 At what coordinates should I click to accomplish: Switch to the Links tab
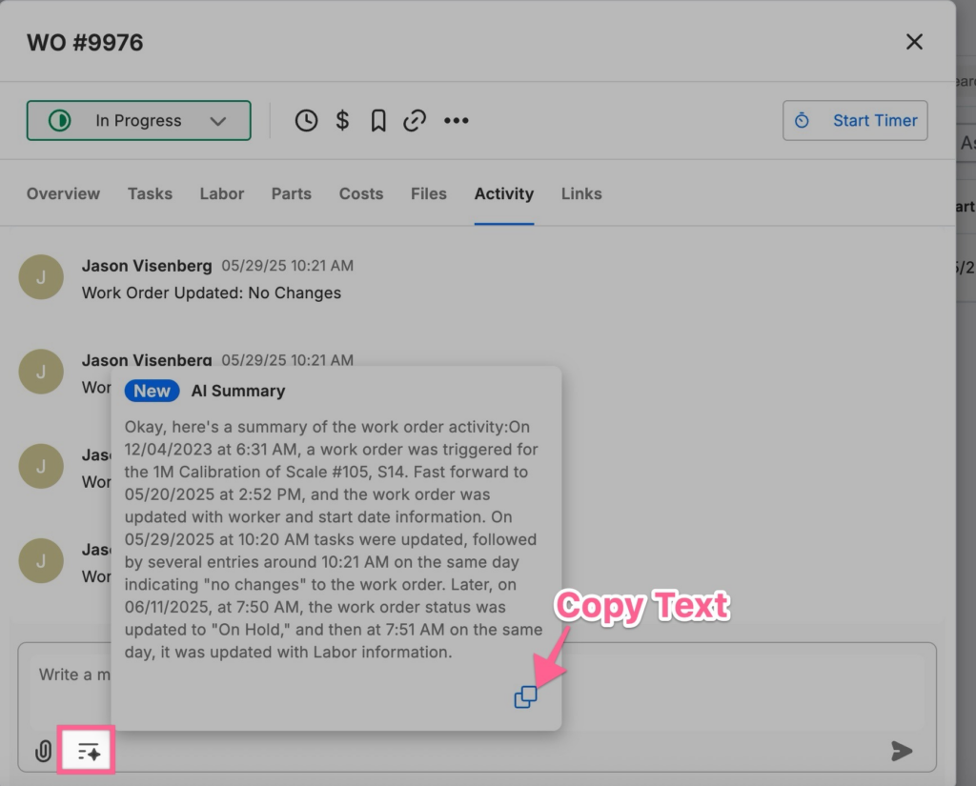click(x=581, y=193)
